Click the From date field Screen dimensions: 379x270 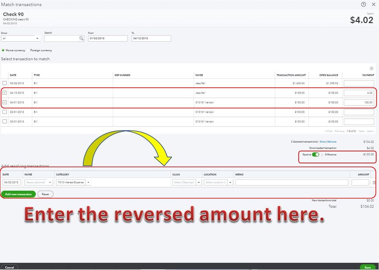click(108, 38)
